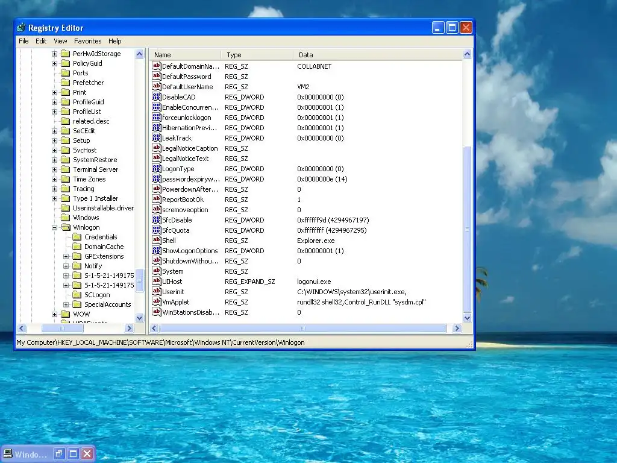The height and width of the screenshot is (463, 617).
Task: Select the LegalNoticeText value name
Action: tap(186, 159)
